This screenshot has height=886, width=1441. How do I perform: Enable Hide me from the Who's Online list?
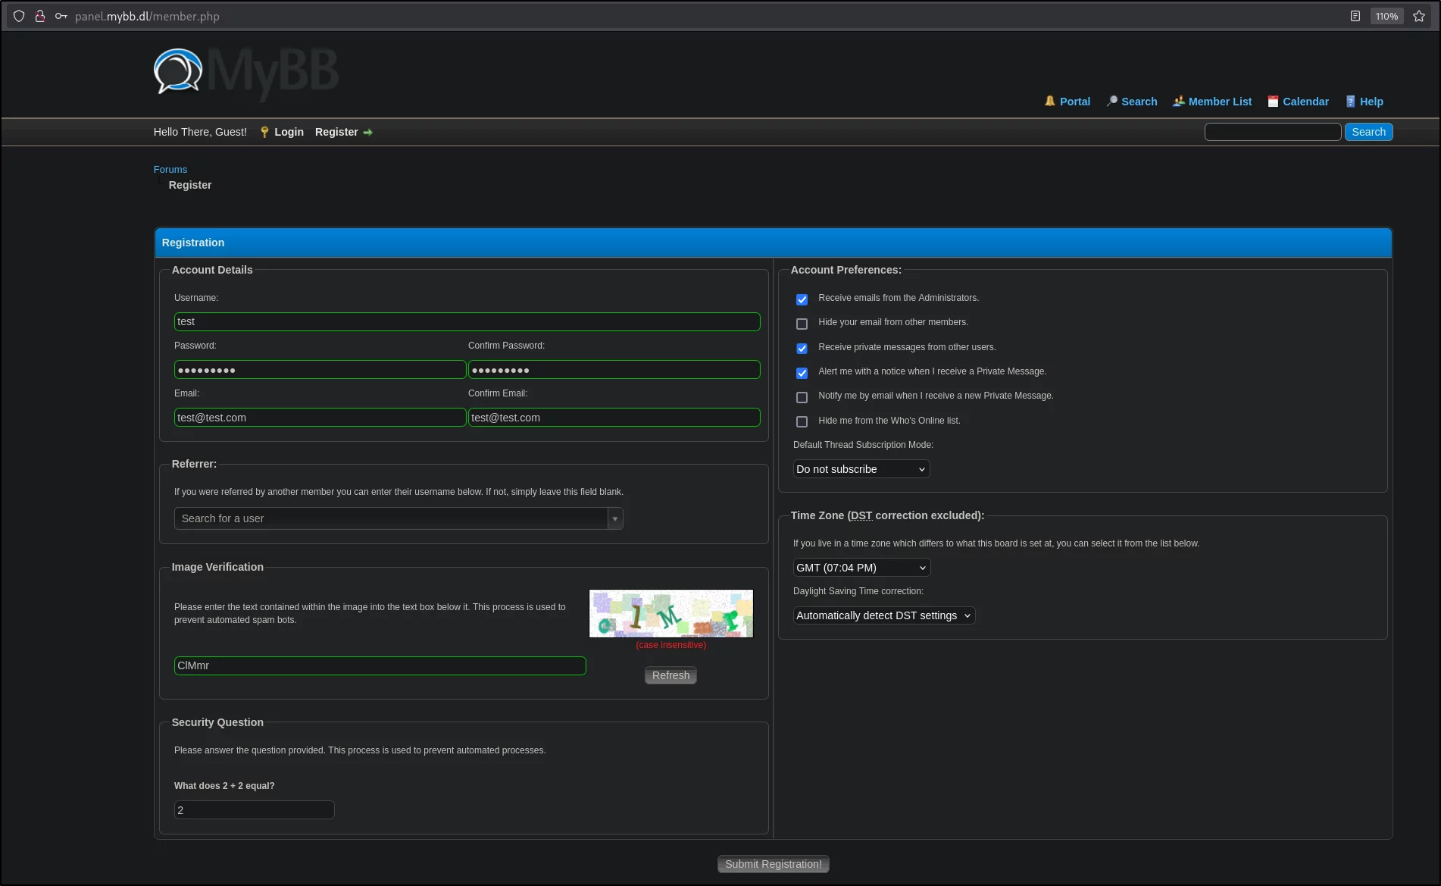click(x=802, y=421)
